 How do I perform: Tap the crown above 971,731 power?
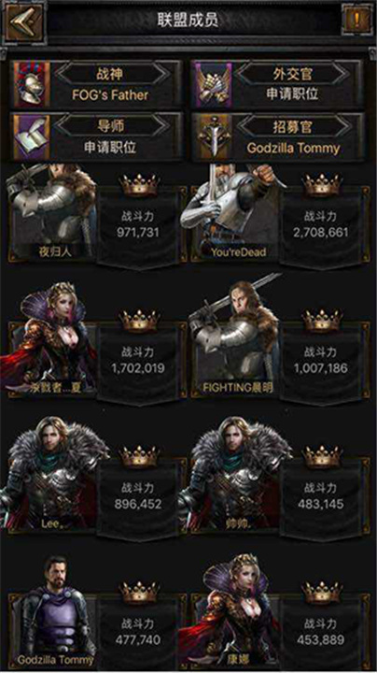coord(139,185)
